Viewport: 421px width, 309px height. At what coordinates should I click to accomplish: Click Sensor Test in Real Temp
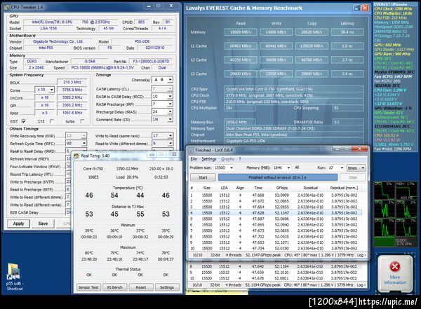(88, 287)
